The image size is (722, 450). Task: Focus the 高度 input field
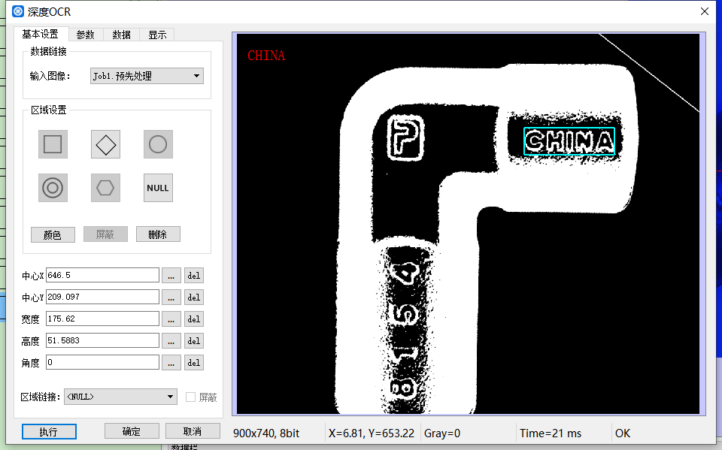tap(103, 340)
